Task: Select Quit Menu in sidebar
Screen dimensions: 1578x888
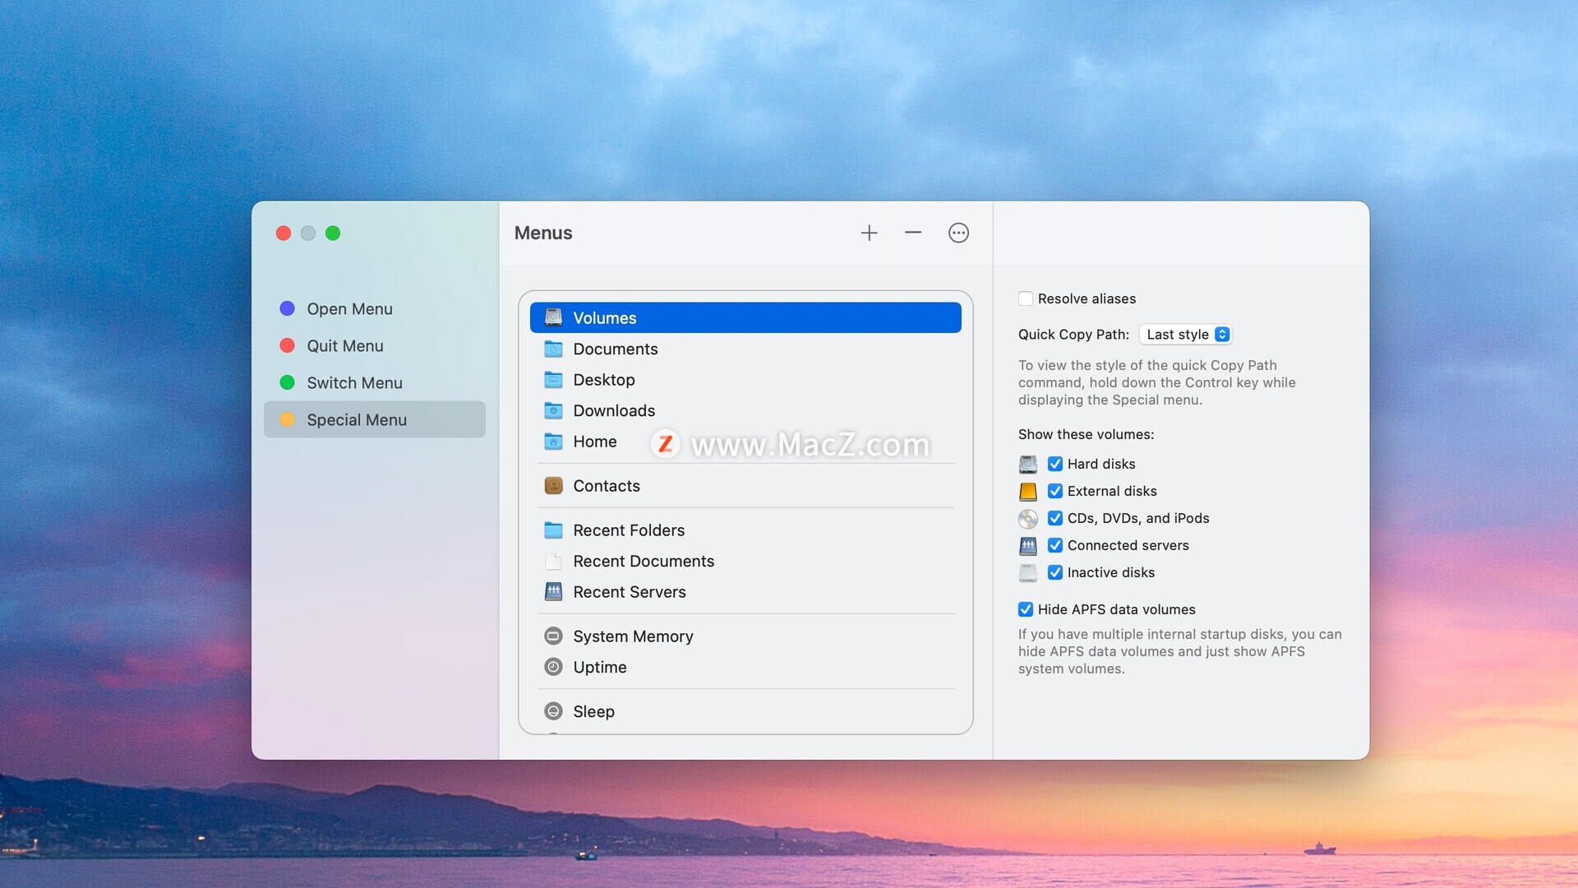Action: pyautogui.click(x=344, y=346)
